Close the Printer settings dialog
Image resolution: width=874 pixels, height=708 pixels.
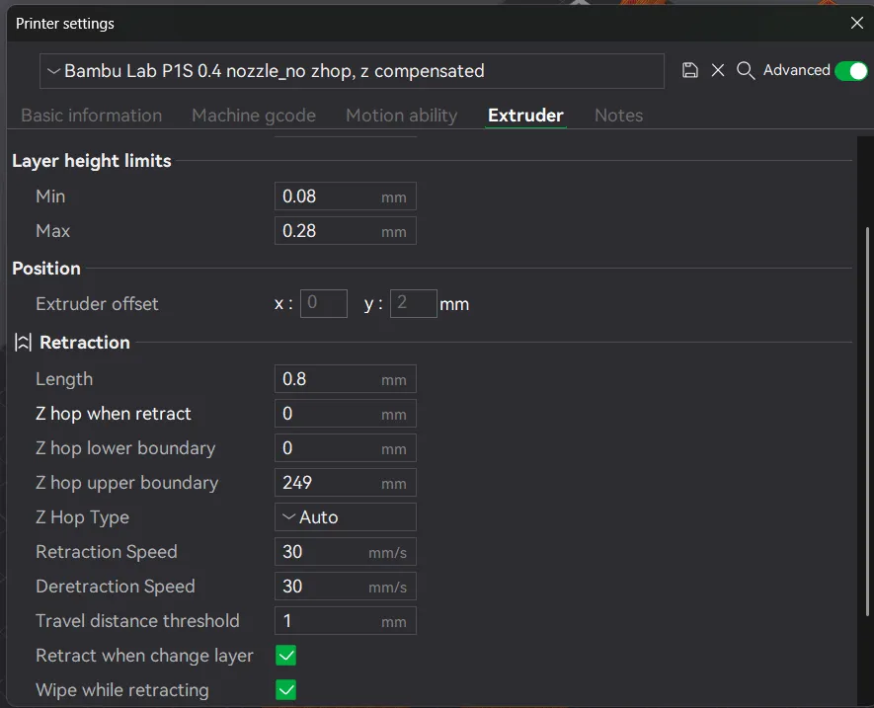857,23
